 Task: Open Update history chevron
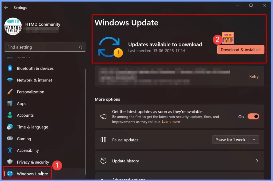pos(257,161)
